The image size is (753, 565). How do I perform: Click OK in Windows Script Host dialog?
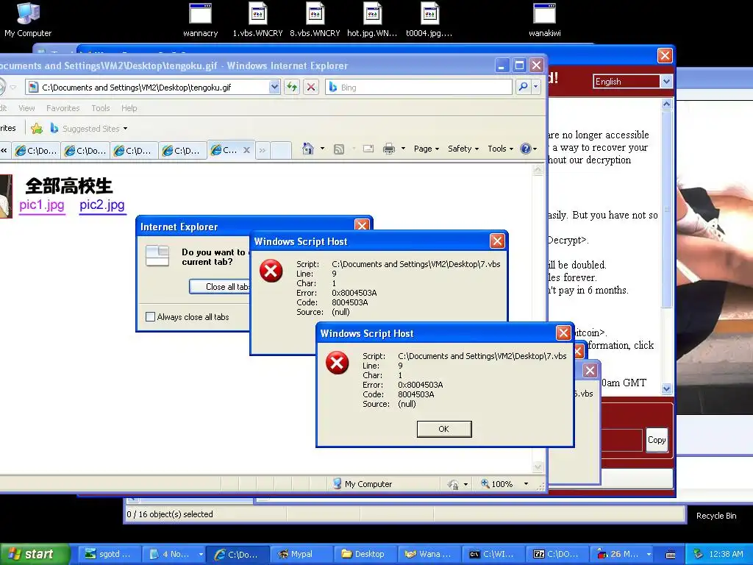click(x=443, y=429)
